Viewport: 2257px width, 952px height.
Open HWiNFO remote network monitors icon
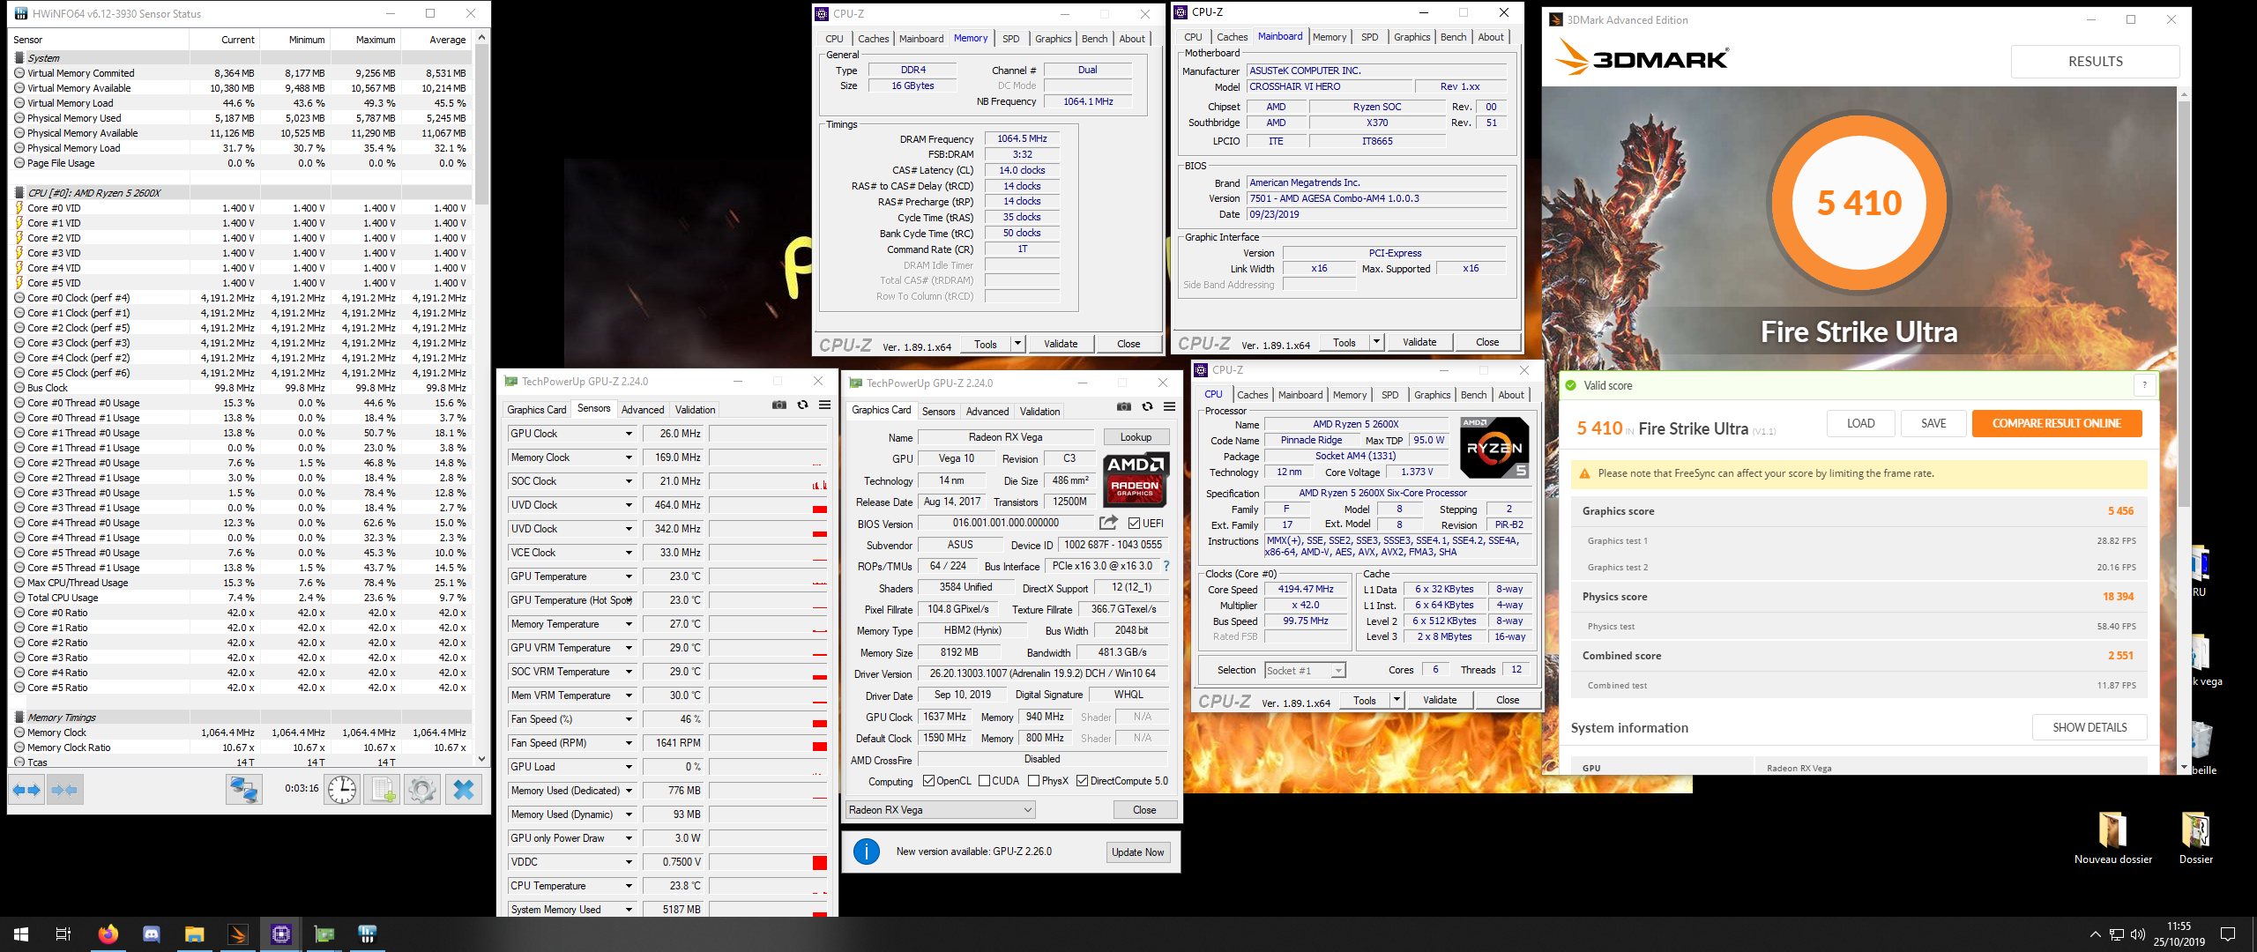click(243, 789)
